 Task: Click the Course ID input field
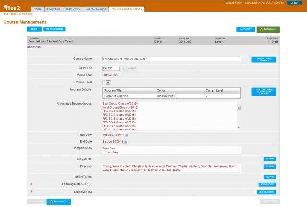(x=111, y=68)
